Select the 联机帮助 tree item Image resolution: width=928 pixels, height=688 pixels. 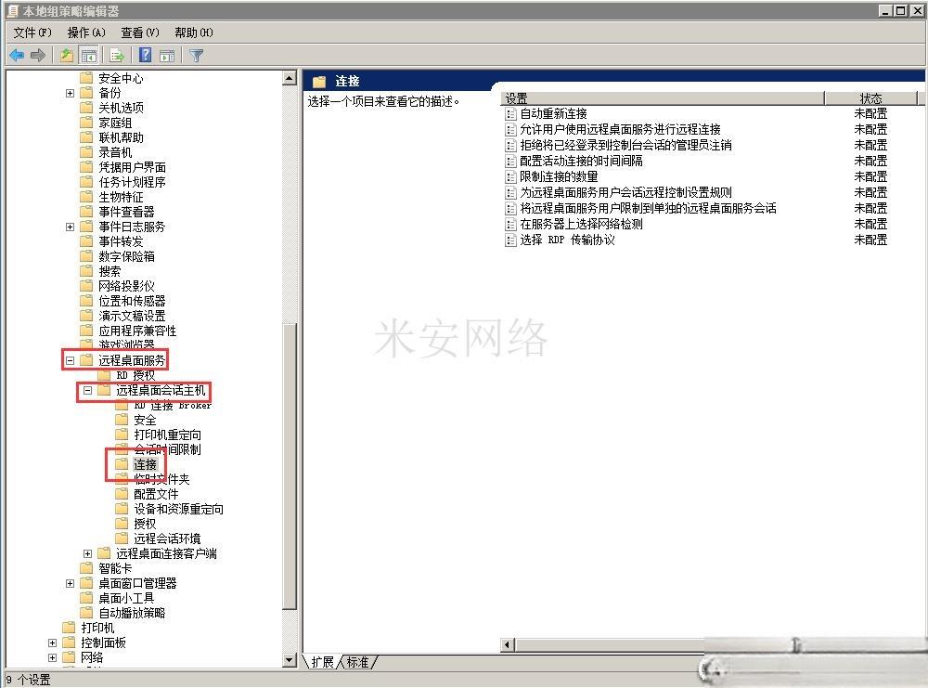pyautogui.click(x=121, y=137)
